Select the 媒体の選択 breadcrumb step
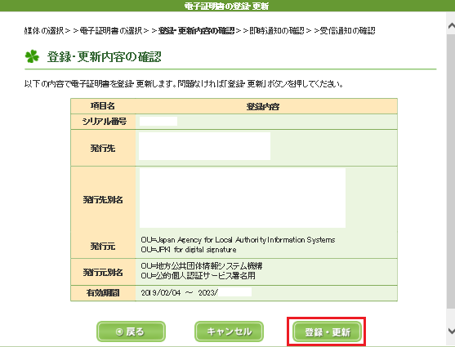Image resolution: width=455 pixels, height=347 pixels. (44, 30)
